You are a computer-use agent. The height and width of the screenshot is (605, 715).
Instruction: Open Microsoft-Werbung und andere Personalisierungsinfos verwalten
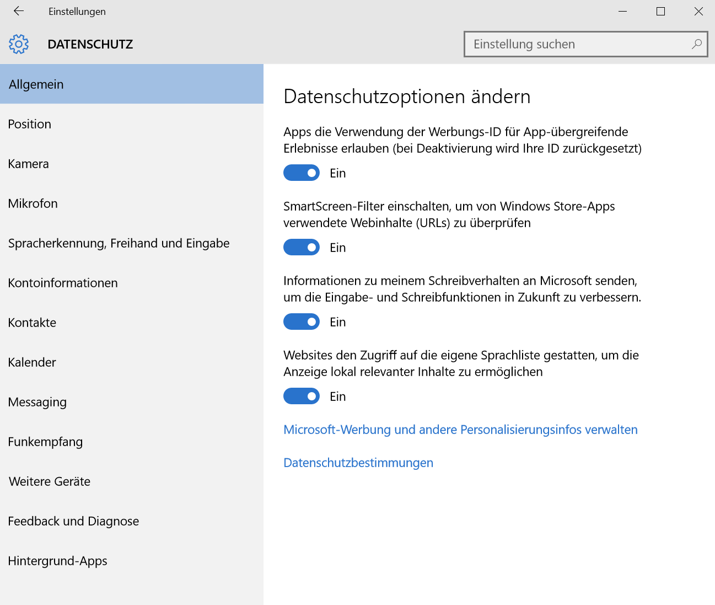click(x=460, y=429)
